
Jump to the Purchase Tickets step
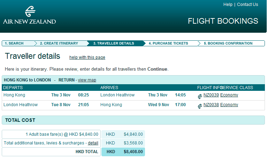click(x=168, y=44)
